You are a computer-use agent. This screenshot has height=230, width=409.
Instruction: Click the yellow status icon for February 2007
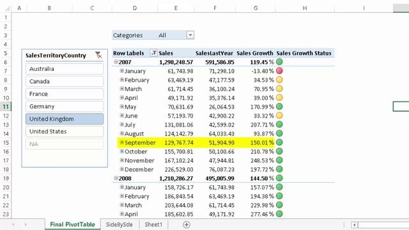tap(279, 79)
